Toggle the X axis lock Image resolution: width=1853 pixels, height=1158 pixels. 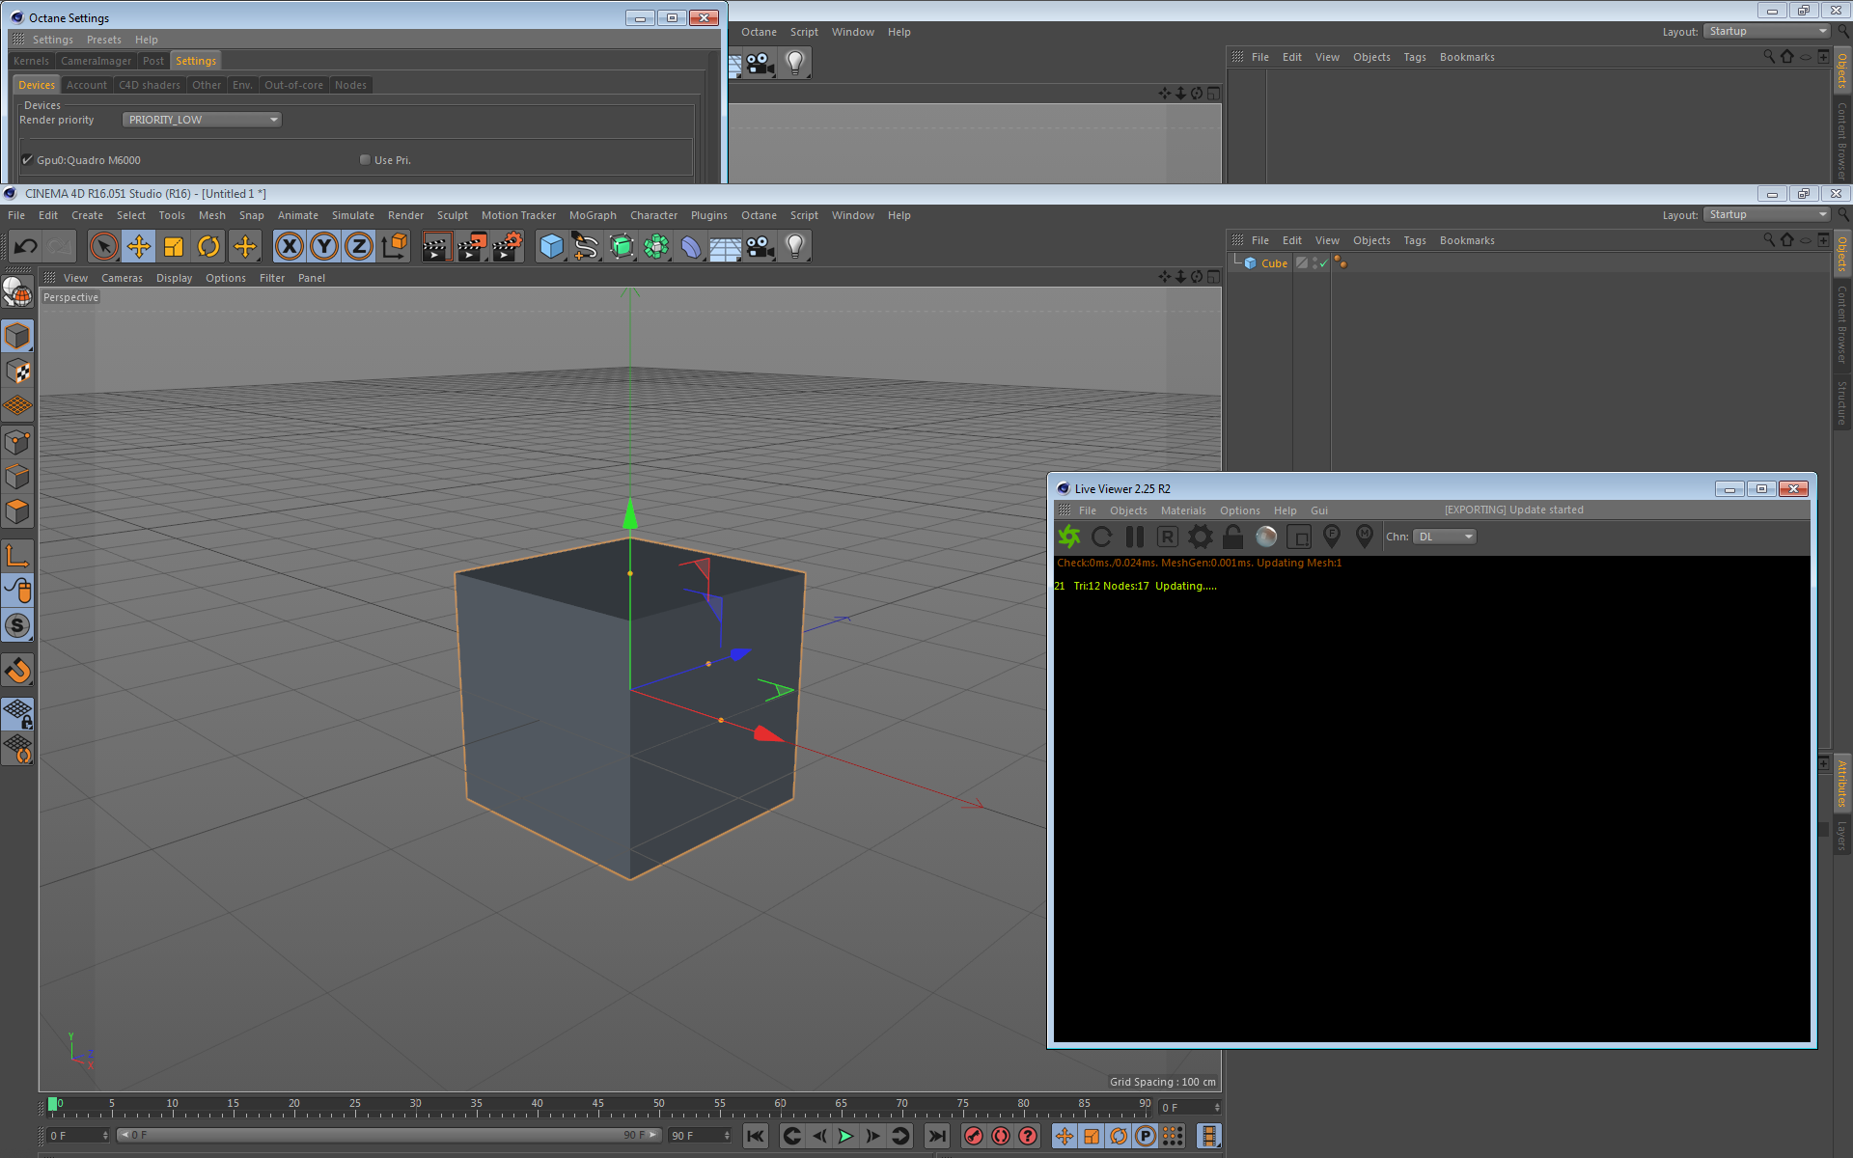tap(289, 247)
